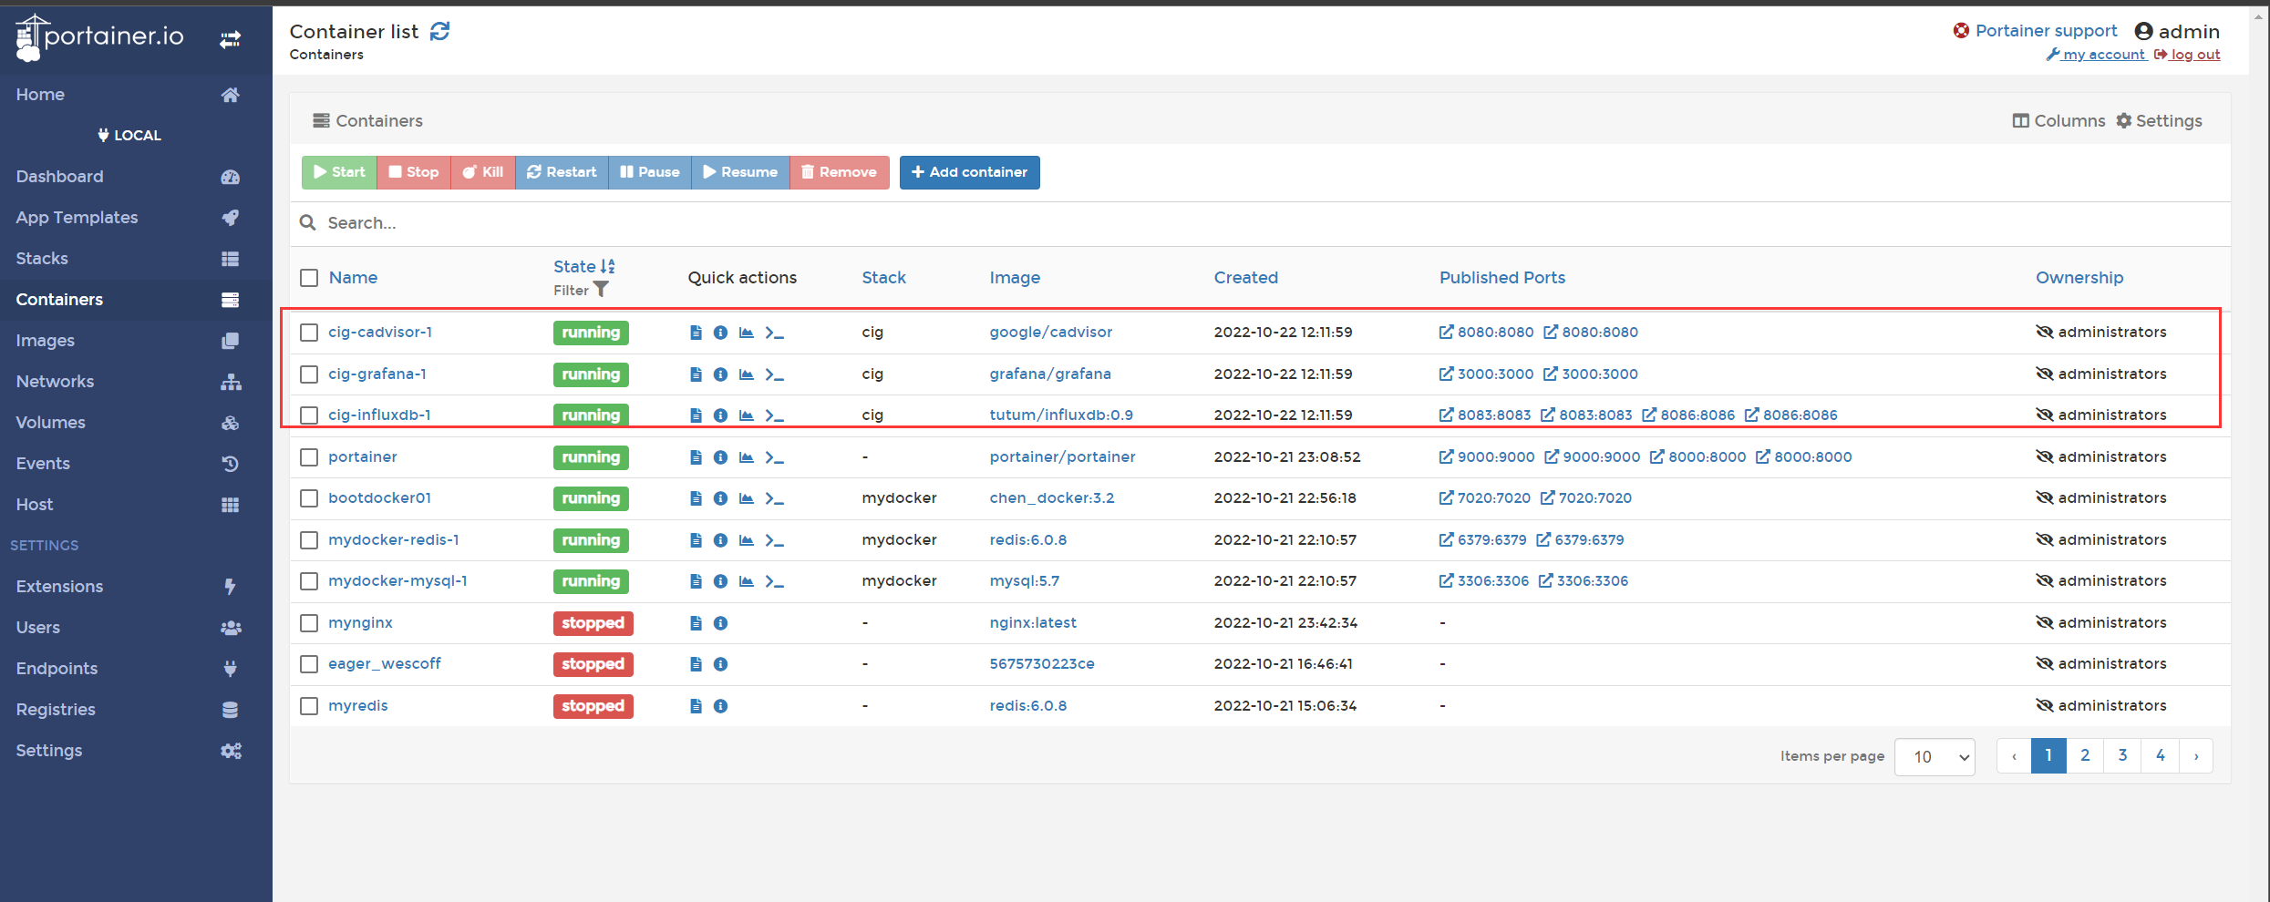The height and width of the screenshot is (902, 2270).
Task: Go to pagination page 3
Action: coord(2122,756)
